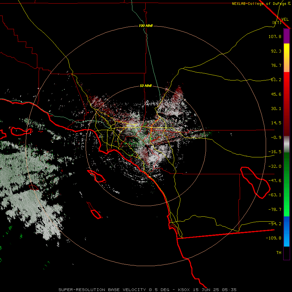The height and width of the screenshot is (292, 292).
Task: Click the 92.3 velocity scale value
Action: point(276,51)
